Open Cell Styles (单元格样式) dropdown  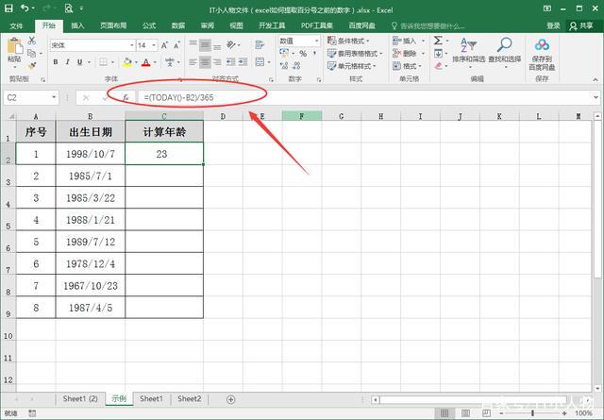tap(352, 66)
